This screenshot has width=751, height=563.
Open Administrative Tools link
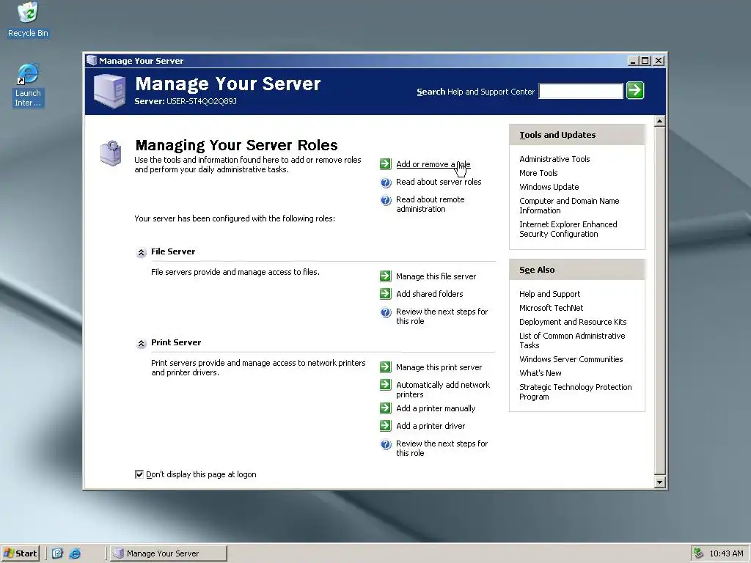(554, 159)
